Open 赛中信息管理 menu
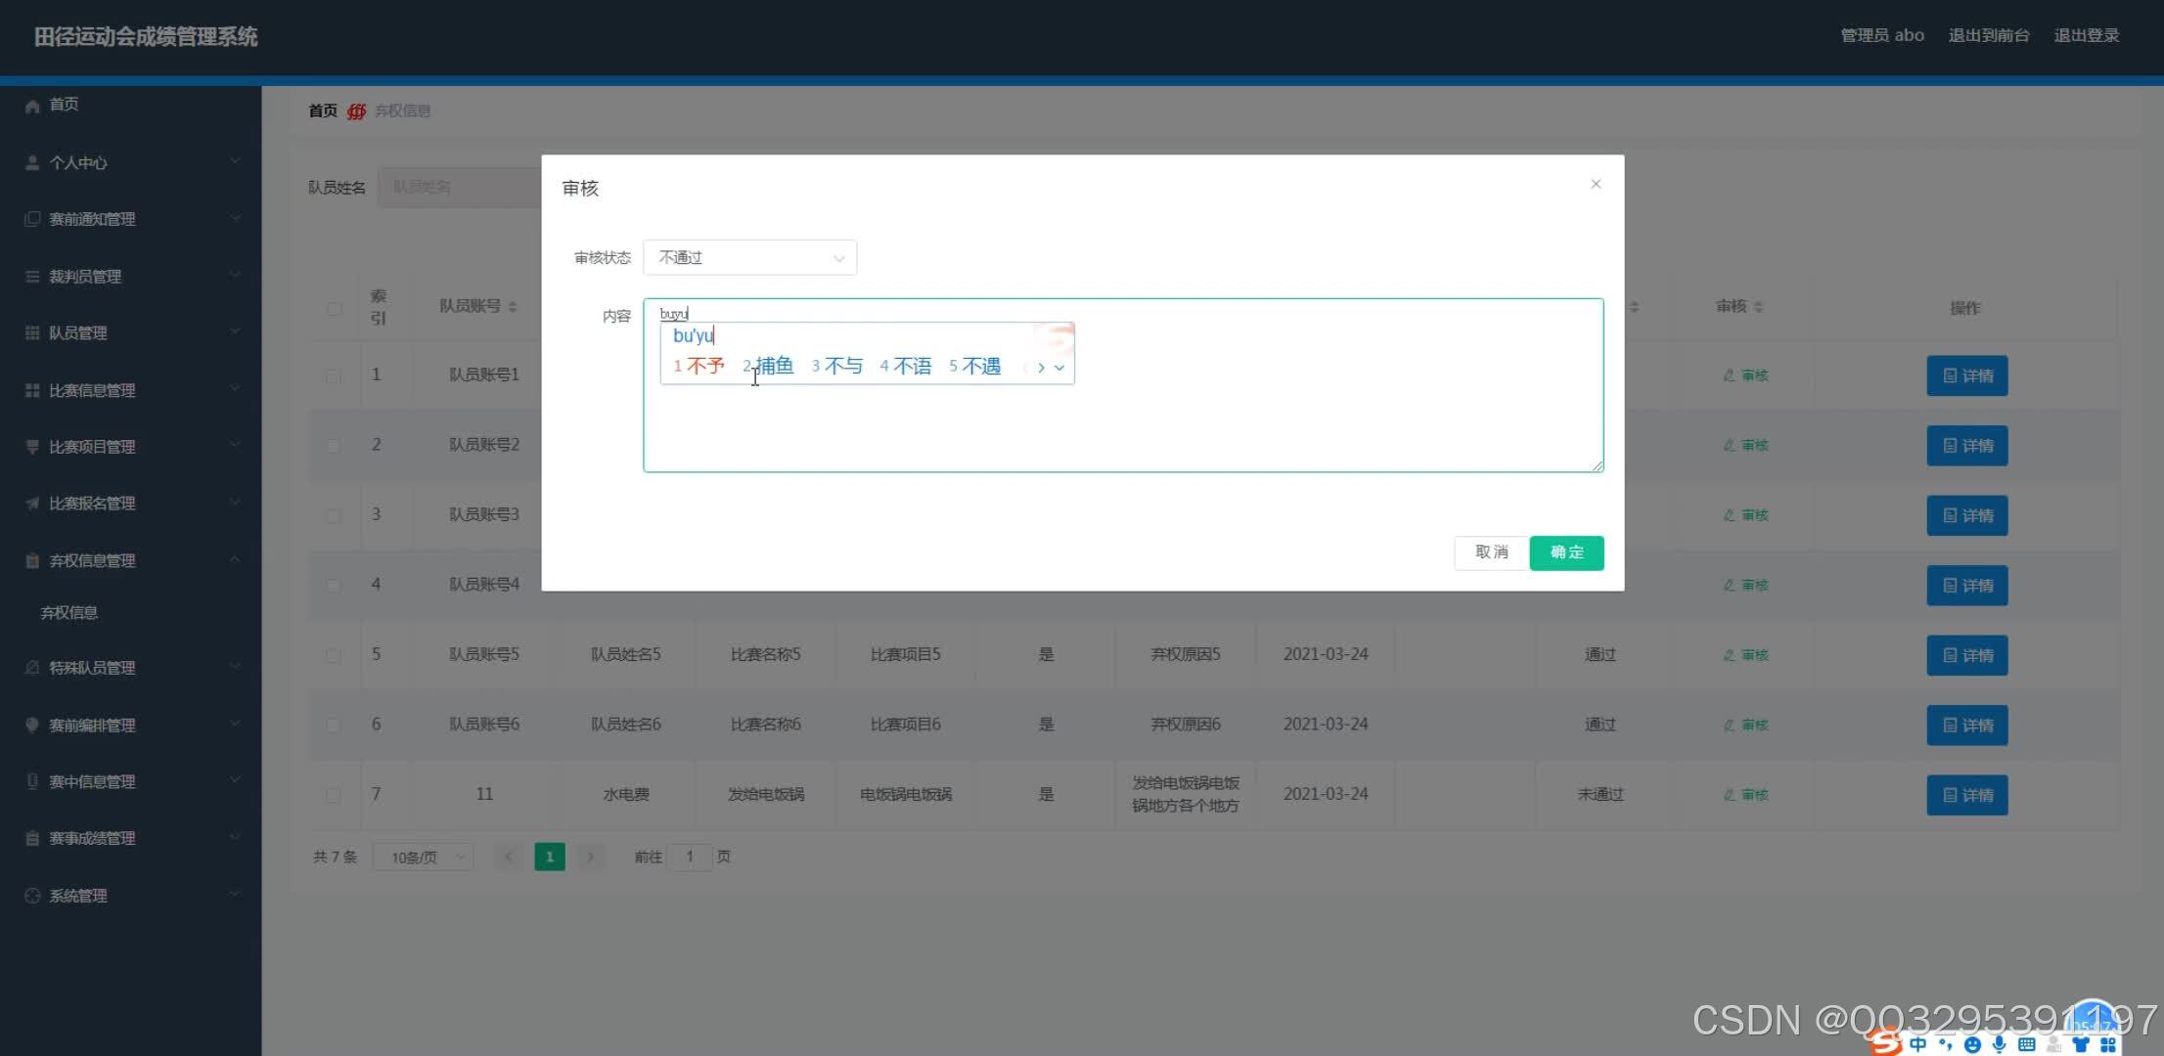The width and height of the screenshot is (2164, 1056). (x=130, y=781)
